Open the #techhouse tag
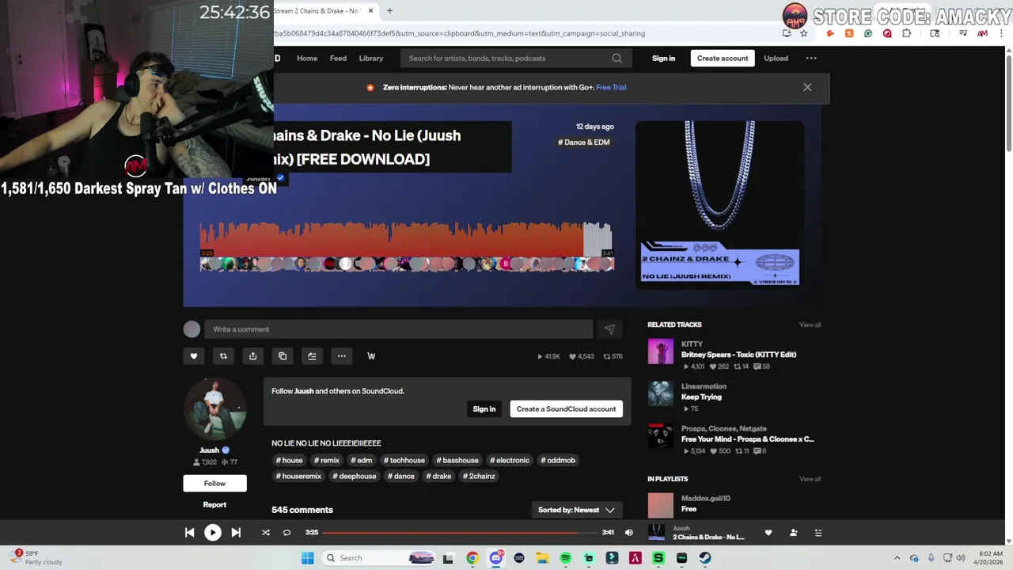The image size is (1013, 570). click(x=404, y=460)
